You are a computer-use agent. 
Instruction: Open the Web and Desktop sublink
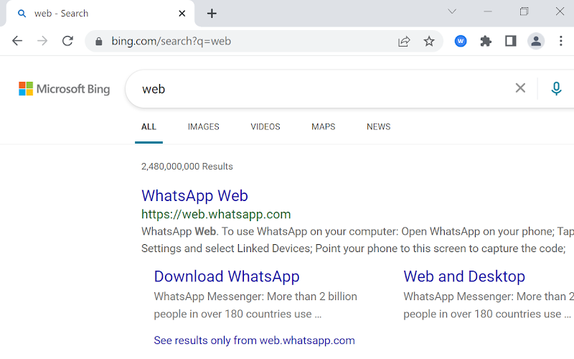coord(464,276)
